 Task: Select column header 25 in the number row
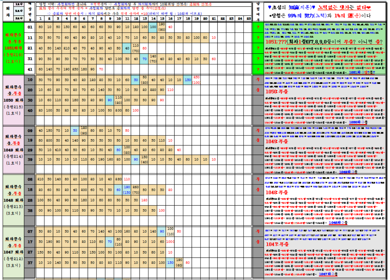[248, 19]
